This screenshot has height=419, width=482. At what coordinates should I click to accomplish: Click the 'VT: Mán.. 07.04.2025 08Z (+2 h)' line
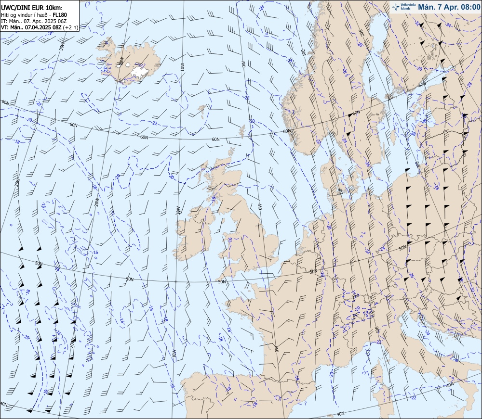(40, 27)
